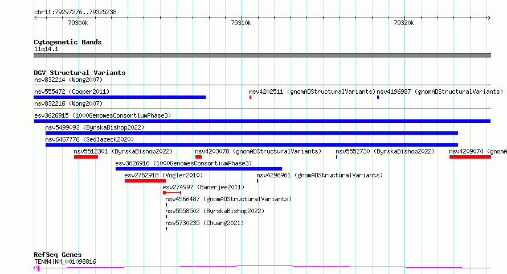Select the red esv274997 variant glyph
Image resolution: width=507 pixels, height=274 pixels.
(x=172, y=193)
